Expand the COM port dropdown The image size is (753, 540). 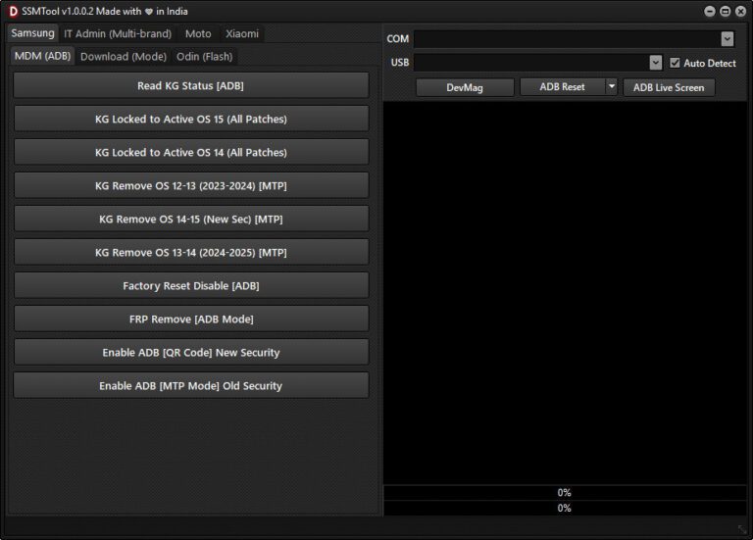(x=727, y=39)
